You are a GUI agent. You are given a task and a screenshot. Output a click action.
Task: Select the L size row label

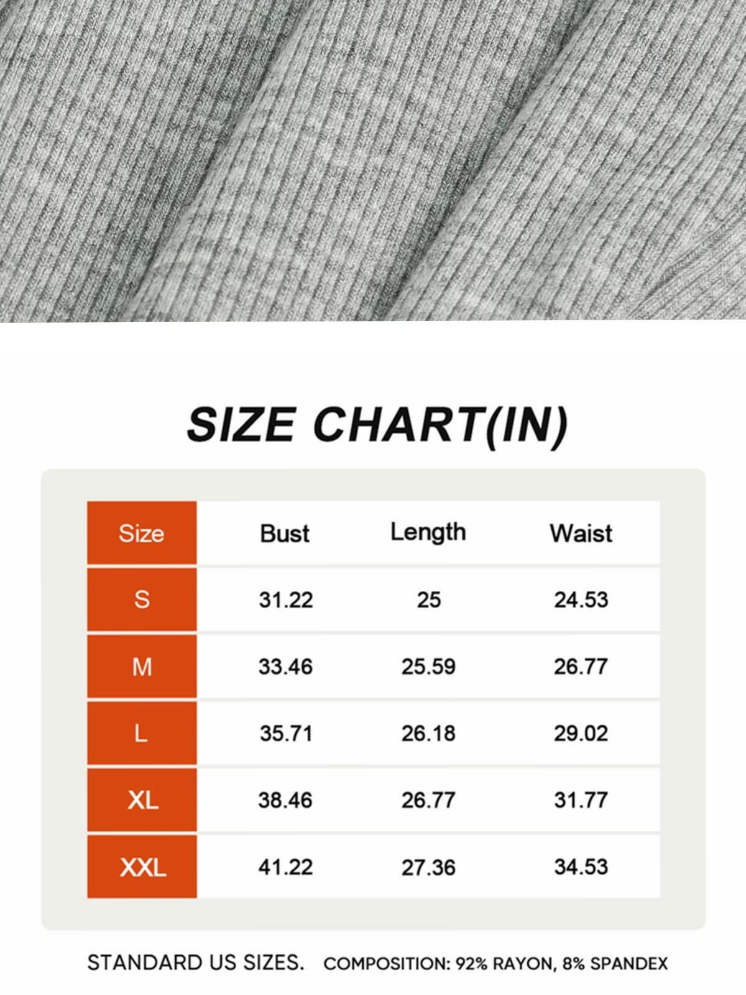[x=142, y=733]
